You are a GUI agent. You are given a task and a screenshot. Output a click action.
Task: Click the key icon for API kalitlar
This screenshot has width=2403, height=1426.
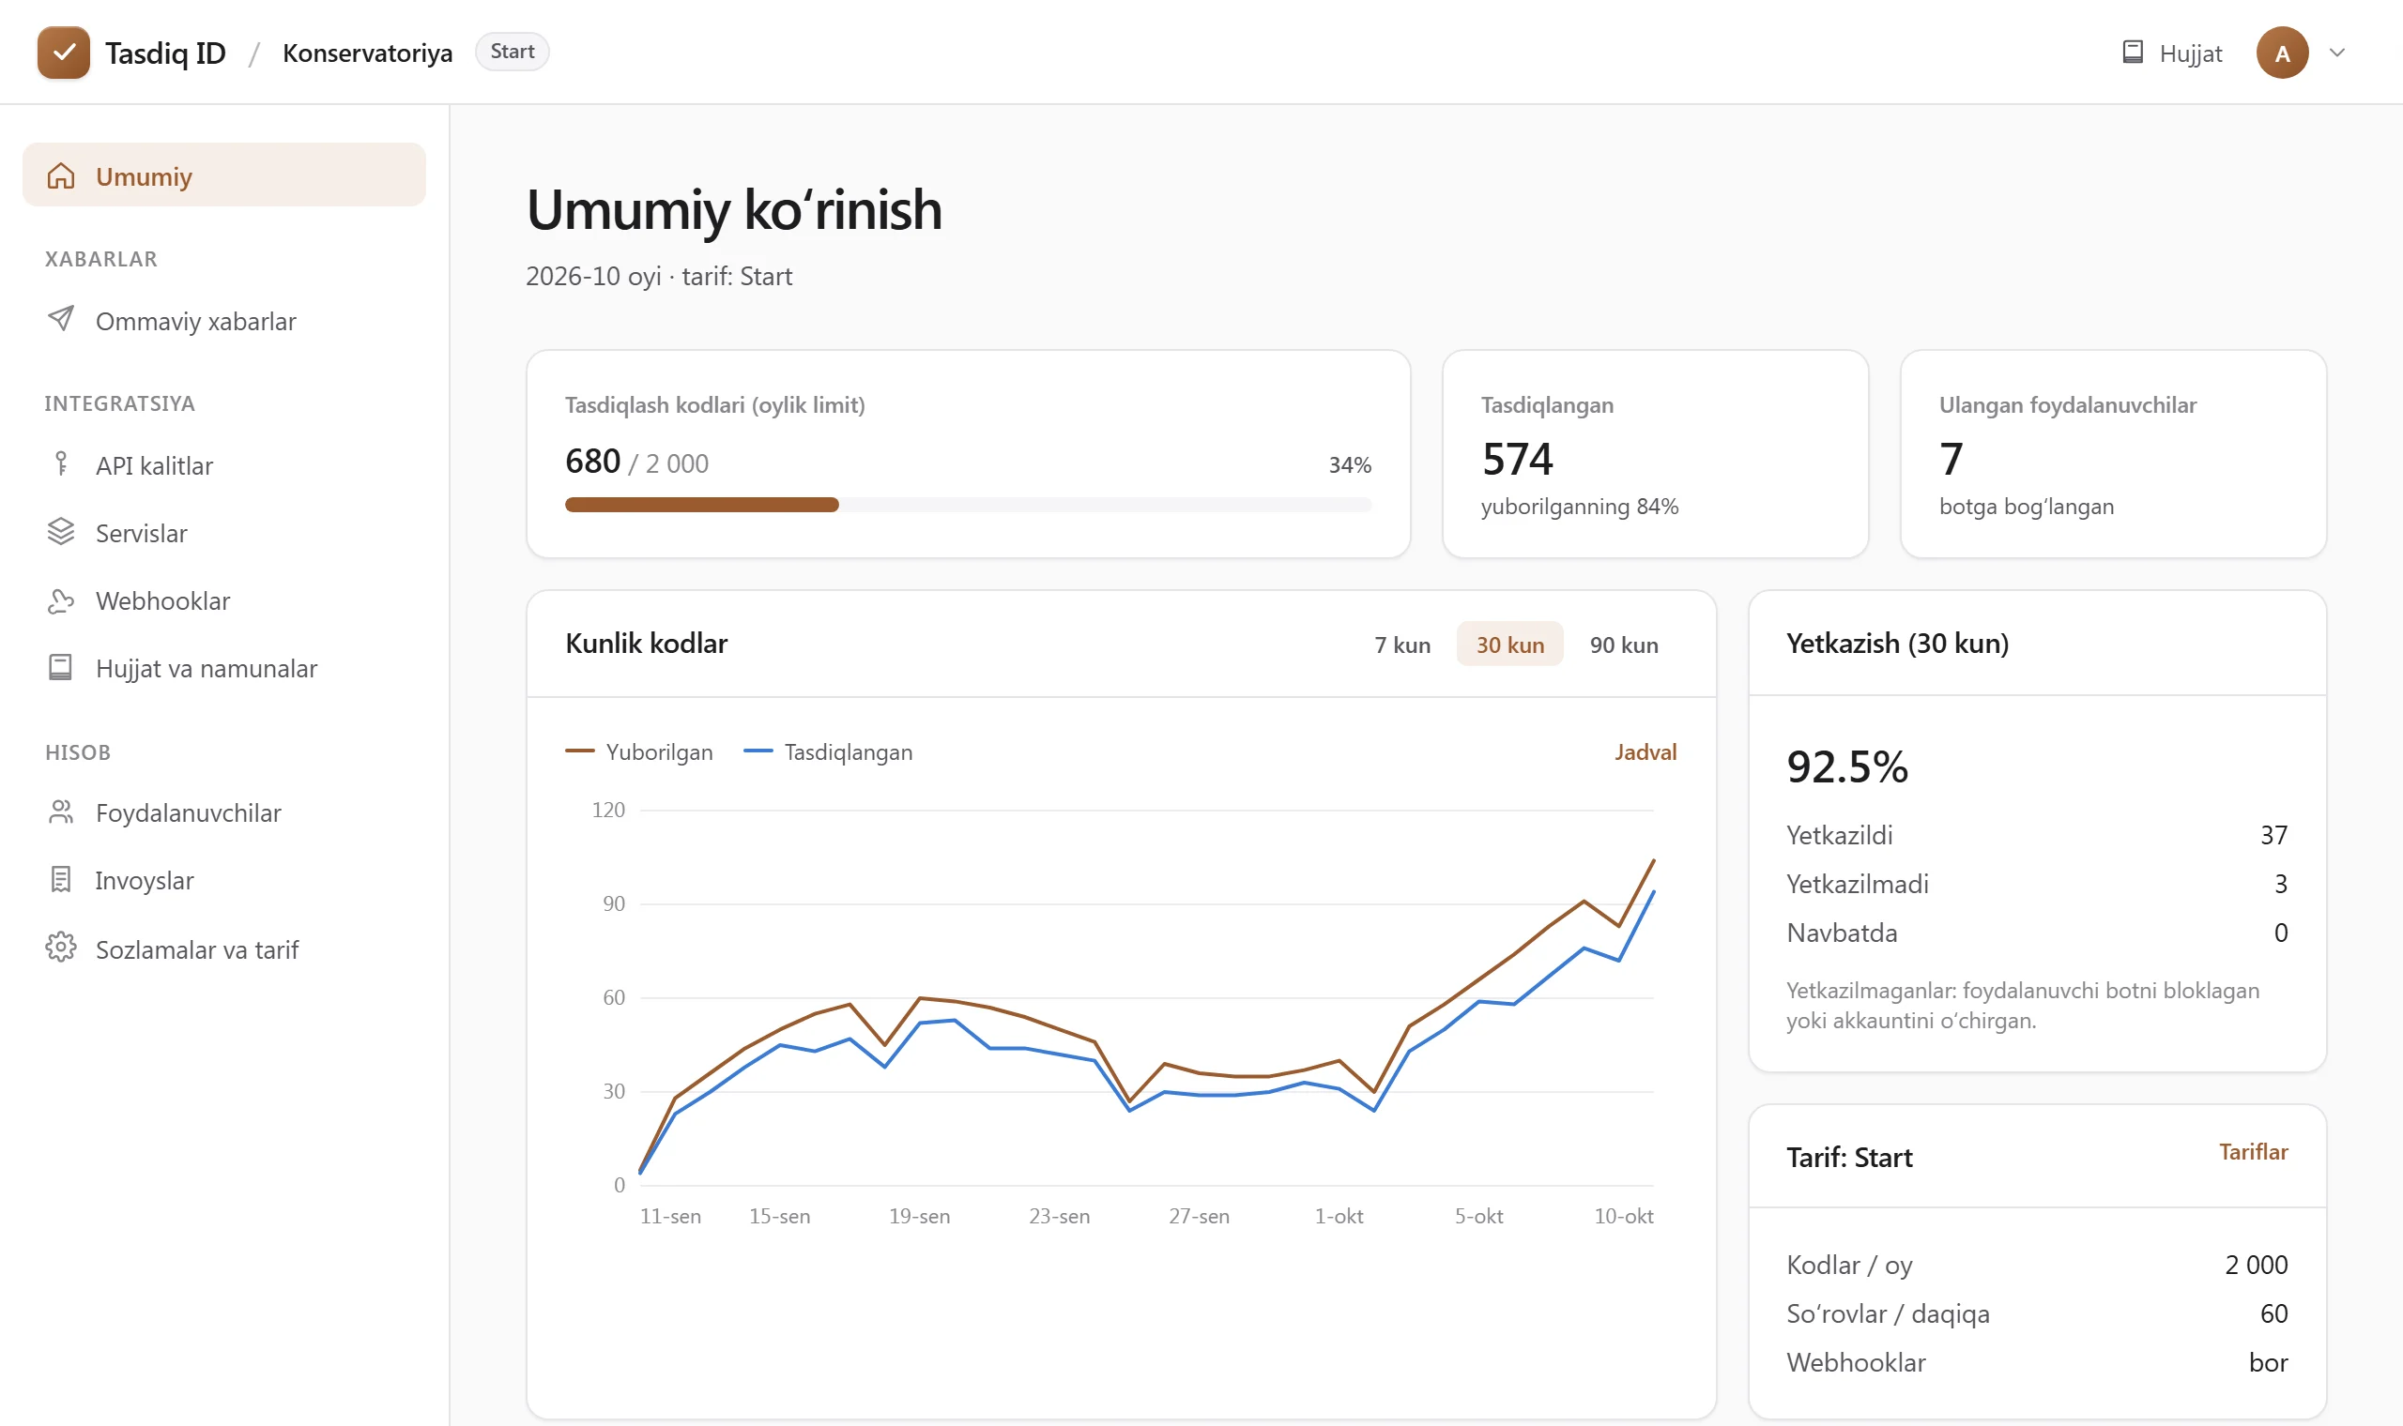click(61, 464)
